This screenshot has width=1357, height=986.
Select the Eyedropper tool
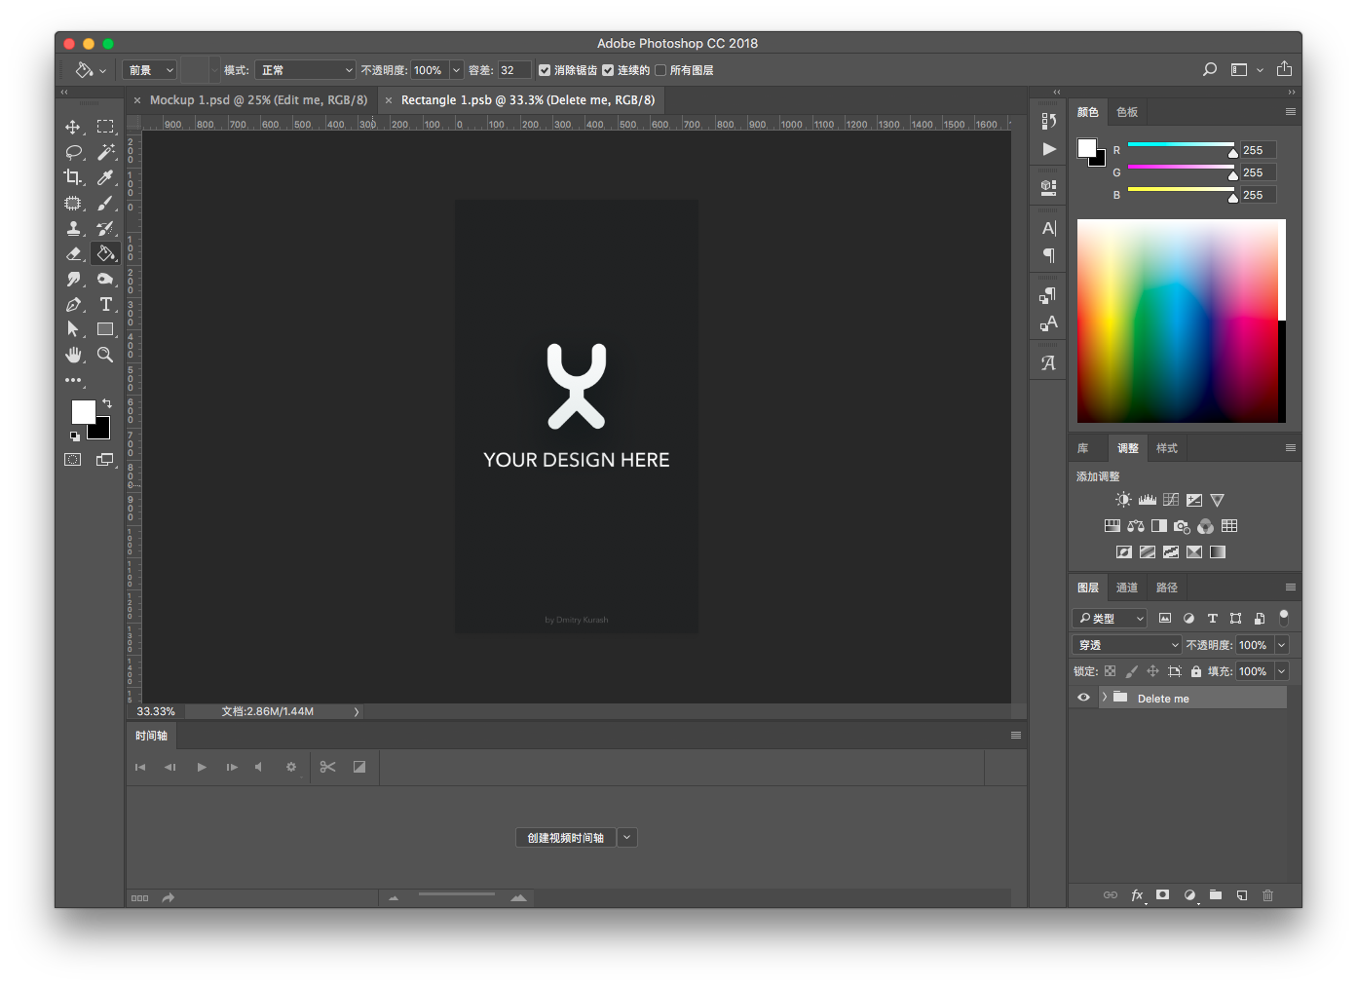105,177
